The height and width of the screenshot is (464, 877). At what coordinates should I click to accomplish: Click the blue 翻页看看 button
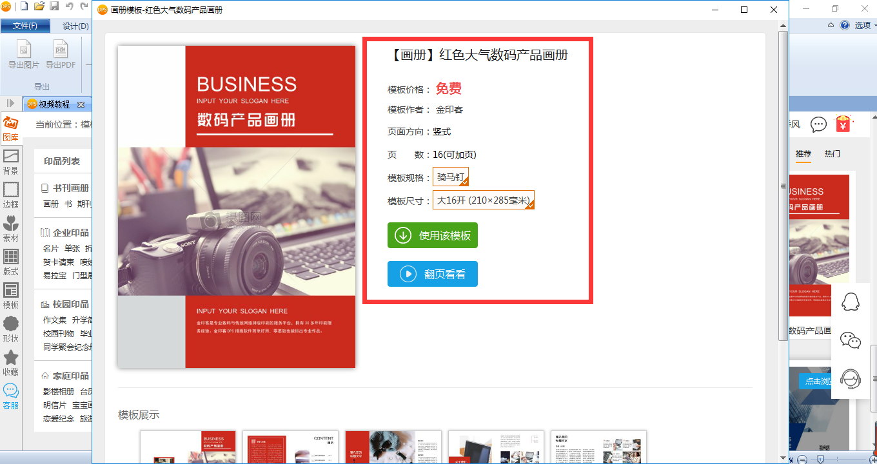(x=433, y=274)
